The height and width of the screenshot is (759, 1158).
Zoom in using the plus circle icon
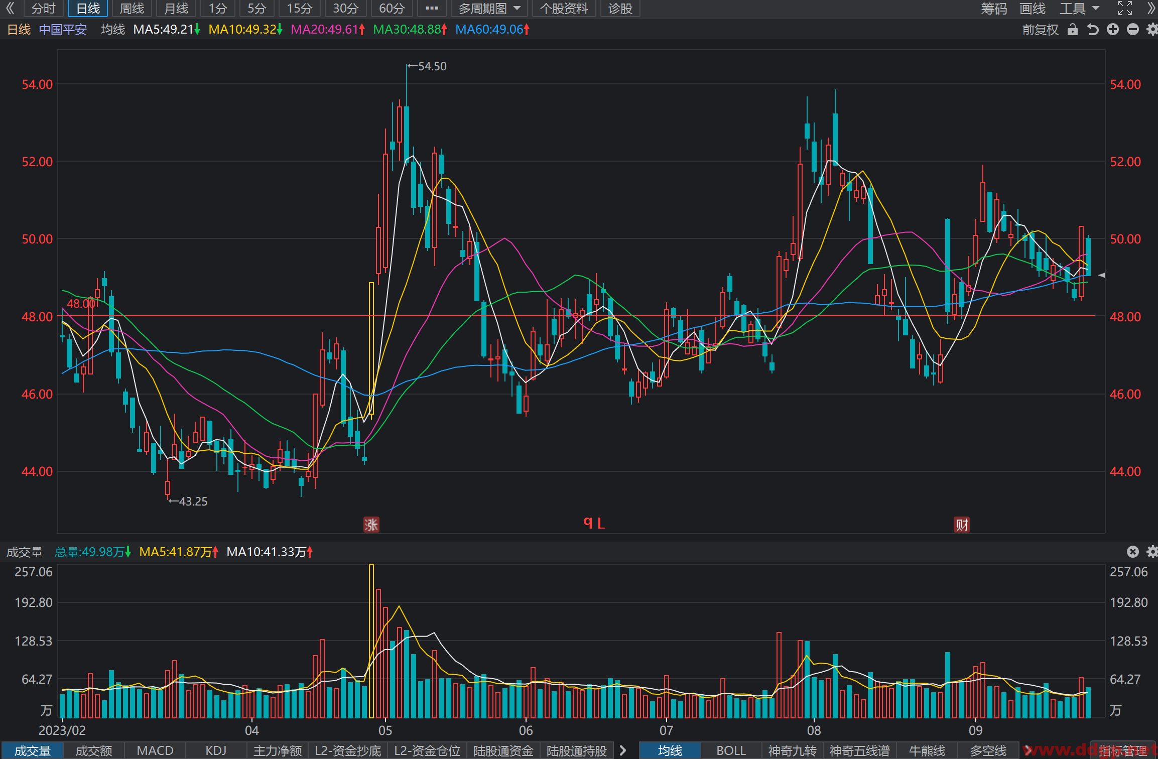(1113, 30)
